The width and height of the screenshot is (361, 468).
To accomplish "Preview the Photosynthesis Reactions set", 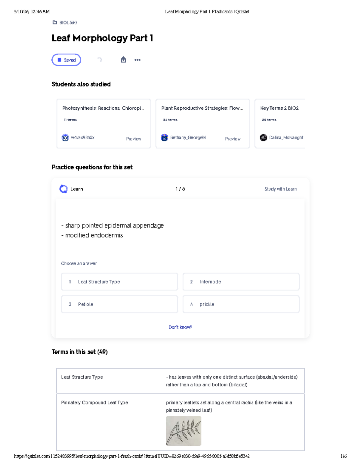I will pos(134,139).
